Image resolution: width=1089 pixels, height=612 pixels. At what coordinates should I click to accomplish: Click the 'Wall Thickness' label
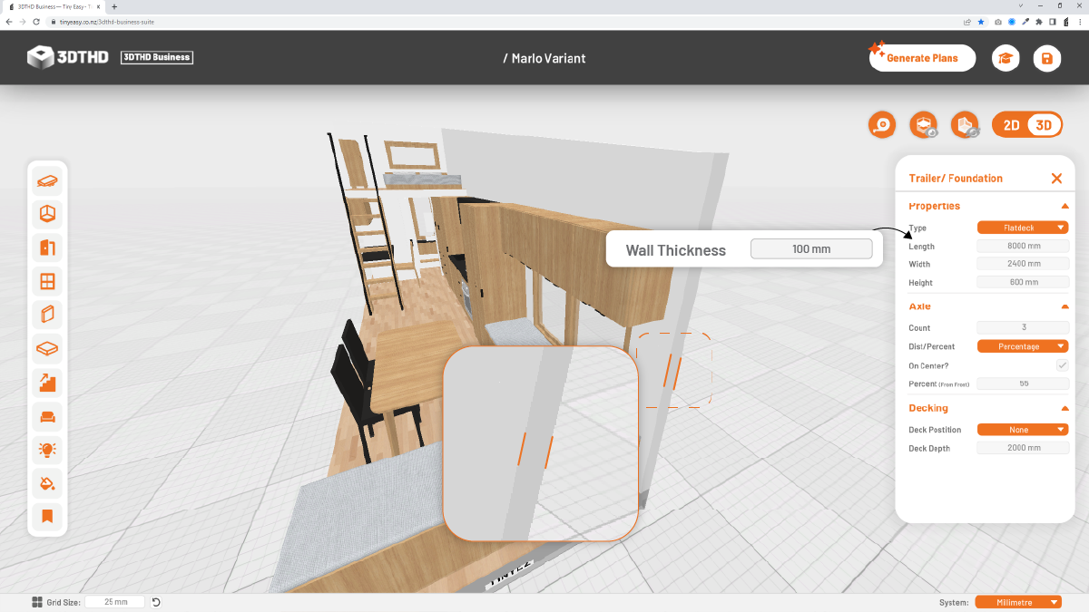pos(676,249)
